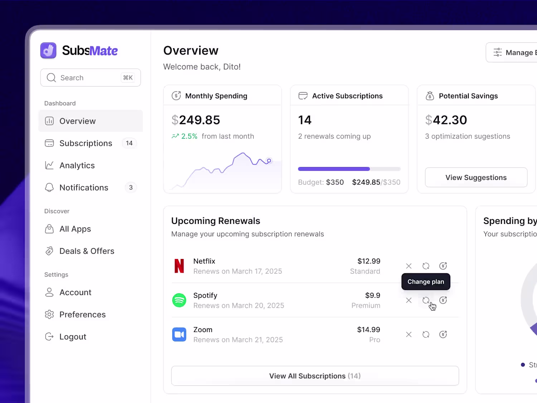This screenshot has width=537, height=403.
Task: Click the View Suggestions button
Action: tap(476, 177)
